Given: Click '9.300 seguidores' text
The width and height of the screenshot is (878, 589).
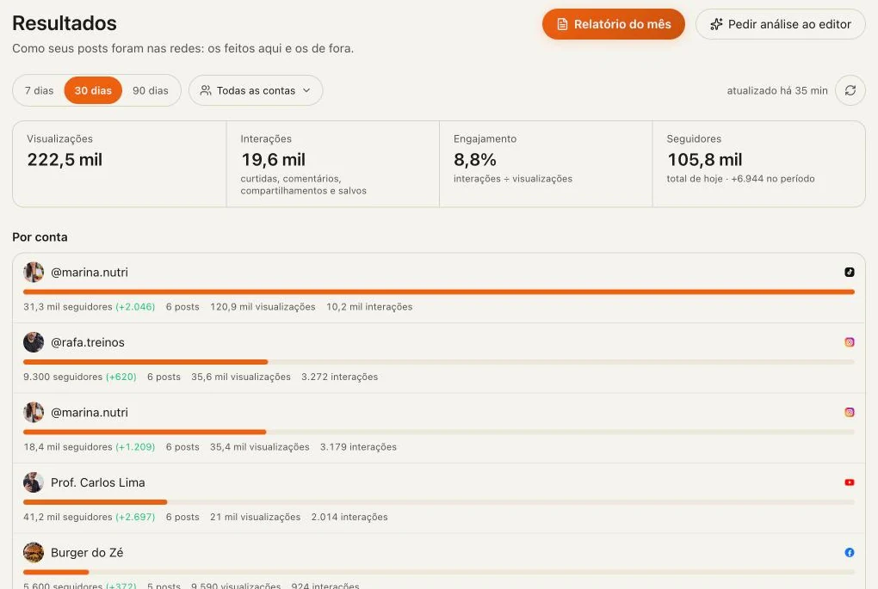Looking at the screenshot, I should pos(63,377).
